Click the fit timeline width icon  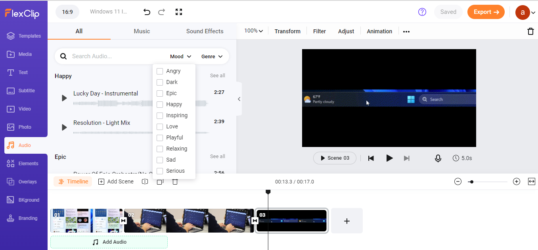(532, 181)
